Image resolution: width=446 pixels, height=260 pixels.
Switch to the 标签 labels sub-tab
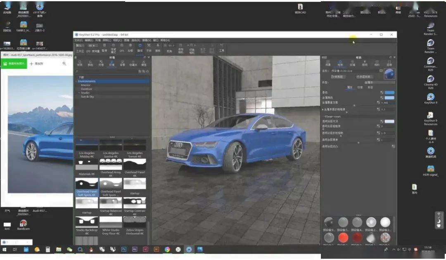[370, 87]
